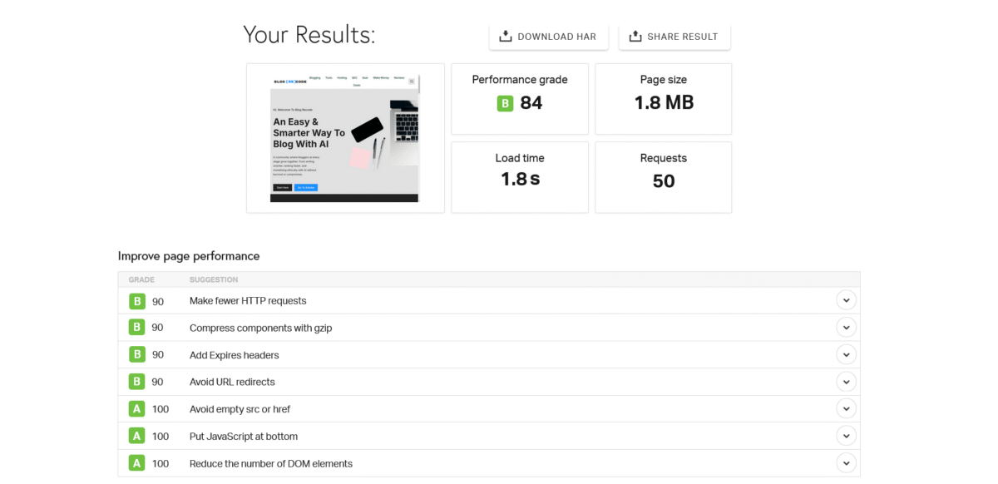Expand the Compress components with gzip chevron
Viewport: 998px width, 484px height.
846,328
